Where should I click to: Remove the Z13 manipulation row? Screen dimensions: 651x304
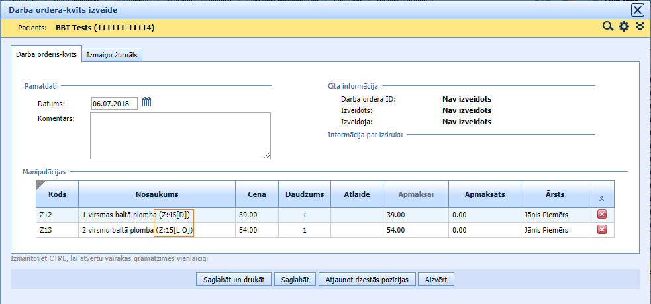[x=602, y=229]
